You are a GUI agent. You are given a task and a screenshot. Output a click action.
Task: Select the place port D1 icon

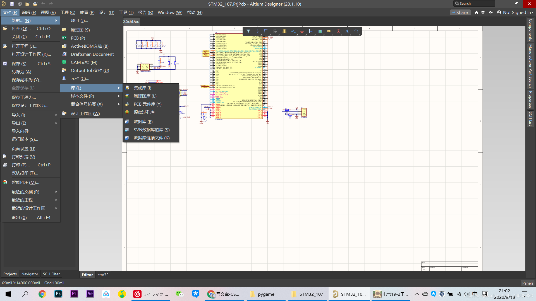click(x=329, y=31)
